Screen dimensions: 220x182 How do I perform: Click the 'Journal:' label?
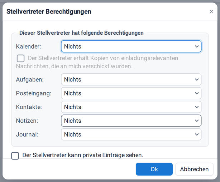(27, 134)
